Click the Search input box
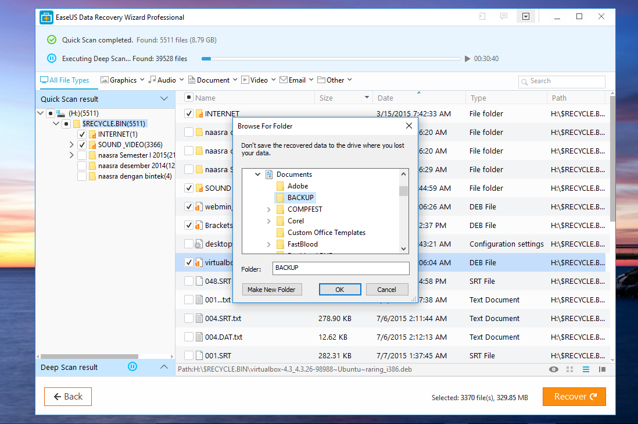The width and height of the screenshot is (638, 424). coord(561,81)
